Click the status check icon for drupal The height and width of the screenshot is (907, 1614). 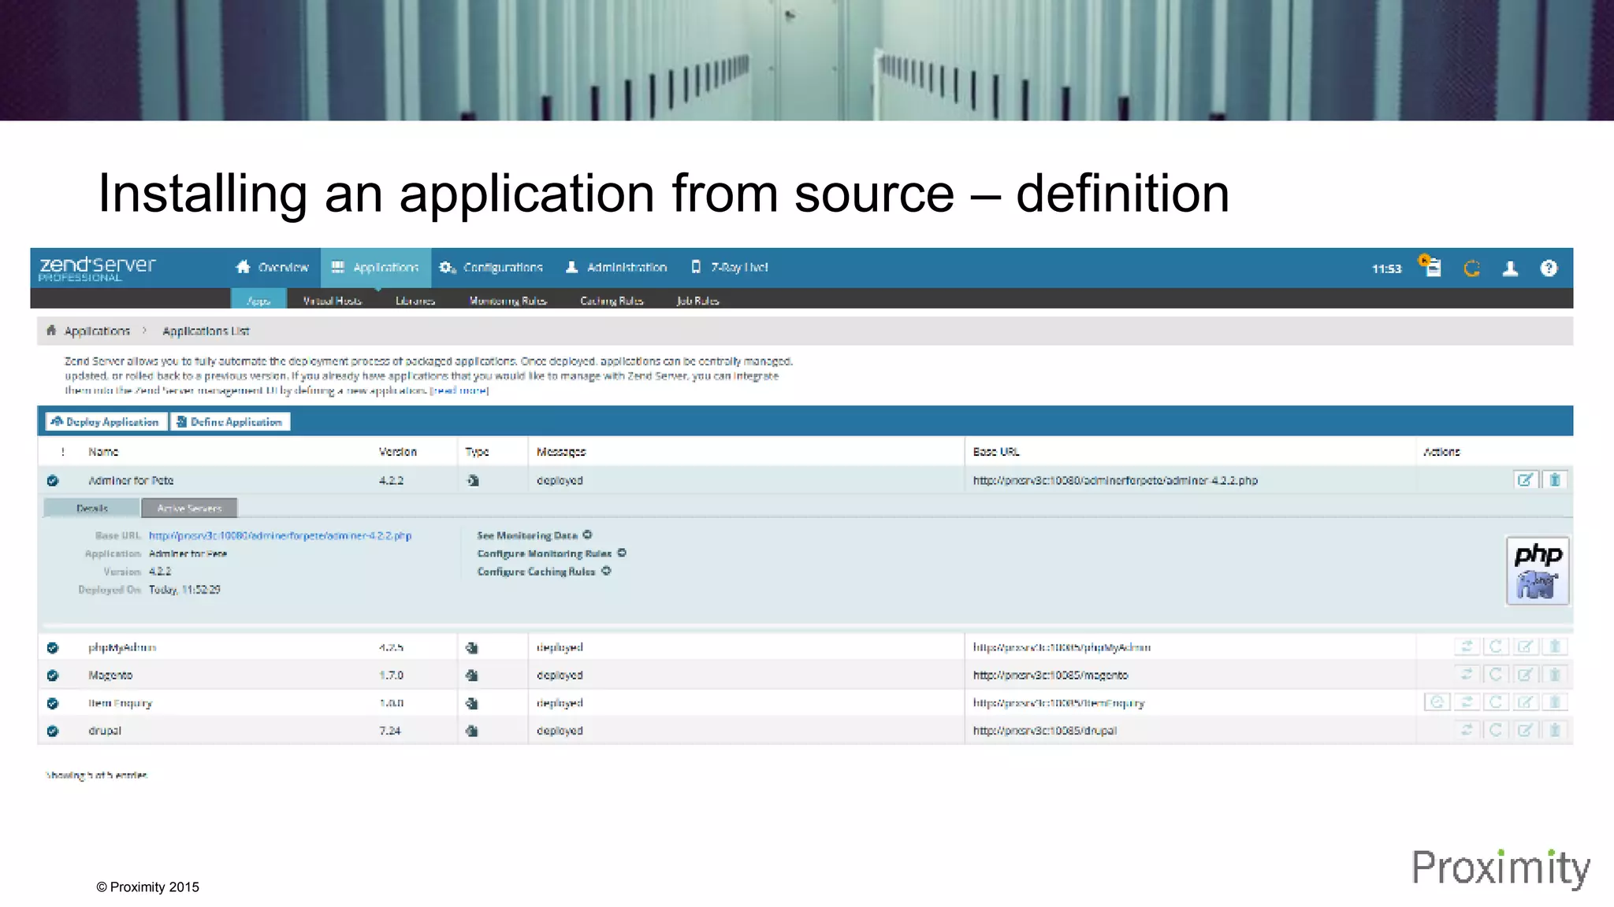(x=53, y=731)
